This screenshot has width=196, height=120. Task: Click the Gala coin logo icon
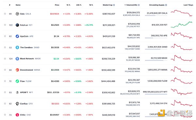tap(17, 14)
